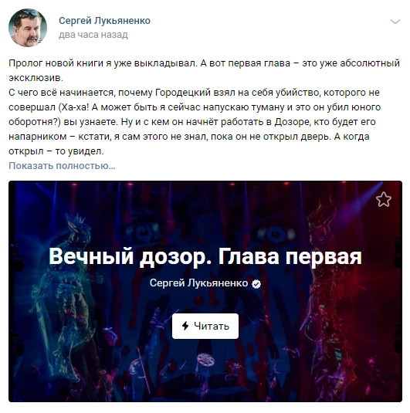The height and width of the screenshot is (413, 410).
Task: Click the glowing round disc on the cover bottom
Action: tap(206, 359)
